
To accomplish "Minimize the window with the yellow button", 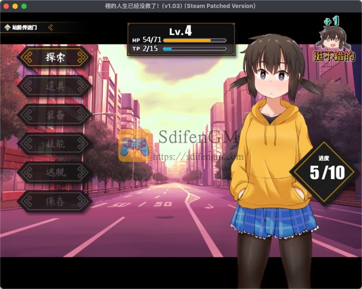I will pos(15,6).
